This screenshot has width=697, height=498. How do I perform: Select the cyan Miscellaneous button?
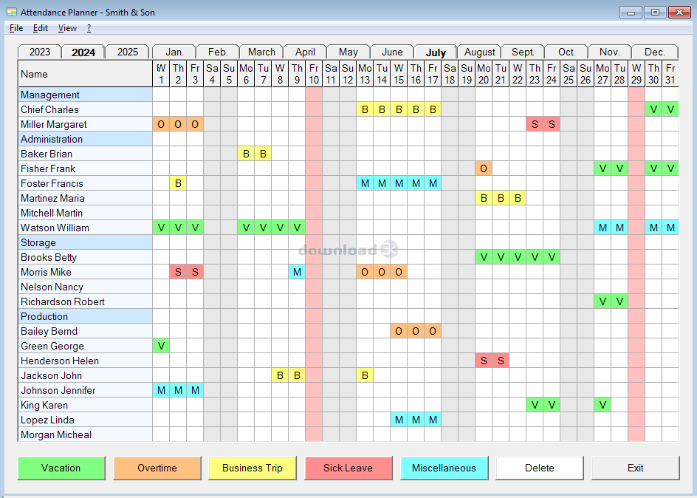pyautogui.click(x=444, y=468)
